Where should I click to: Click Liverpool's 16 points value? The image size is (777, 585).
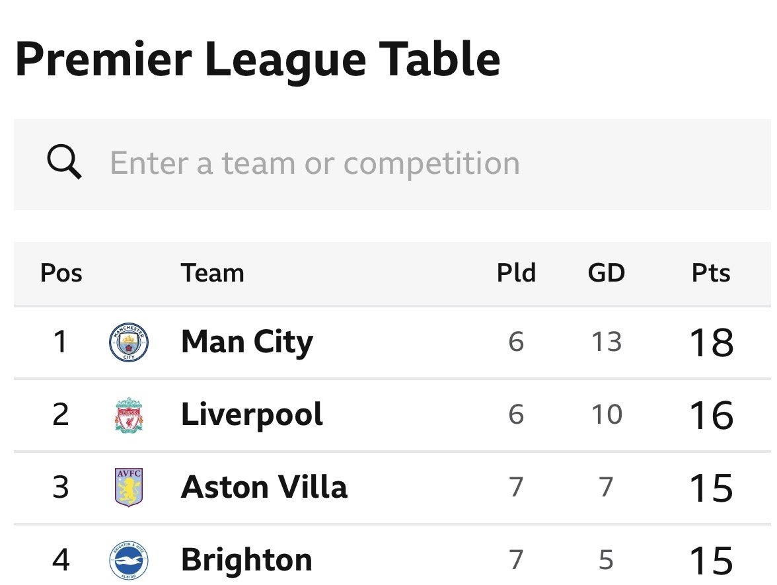[712, 415]
